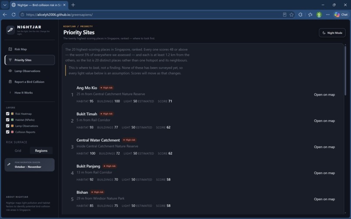Enable Night Mode
The image size is (351, 219).
pyautogui.click(x=332, y=33)
